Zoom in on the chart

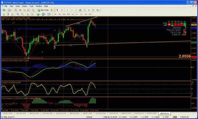[x=18, y=14]
